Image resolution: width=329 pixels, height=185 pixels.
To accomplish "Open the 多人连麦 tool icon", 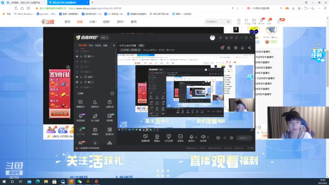I will click(x=95, y=118).
